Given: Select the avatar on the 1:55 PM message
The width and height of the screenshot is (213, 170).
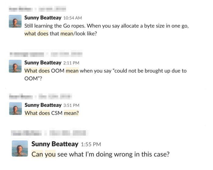Looking at the screenshot, I should (20, 148).
